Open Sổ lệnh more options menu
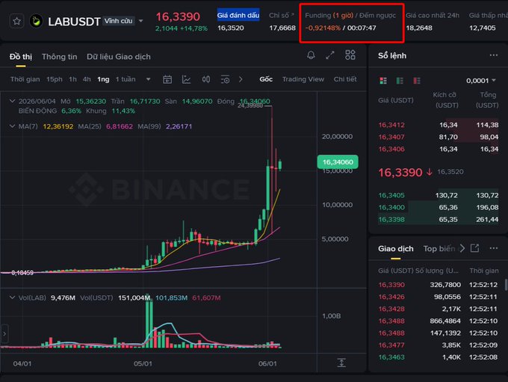Viewport: 508px width, 382px height. (x=493, y=55)
